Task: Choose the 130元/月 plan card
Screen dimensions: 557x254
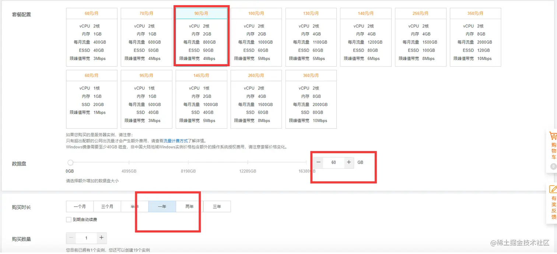Action: 311,37
